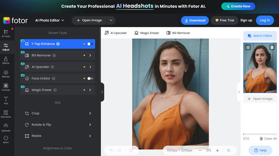Click Open Image under the thumbnail
This screenshot has height=156, width=279.
[x=260, y=99]
